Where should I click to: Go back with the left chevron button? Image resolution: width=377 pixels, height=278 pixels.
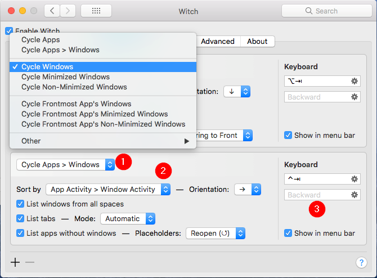(52, 11)
